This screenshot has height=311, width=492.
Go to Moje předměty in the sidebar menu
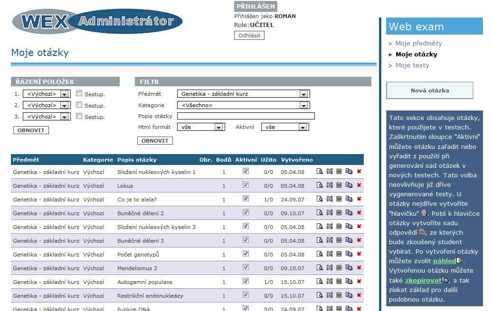point(418,43)
